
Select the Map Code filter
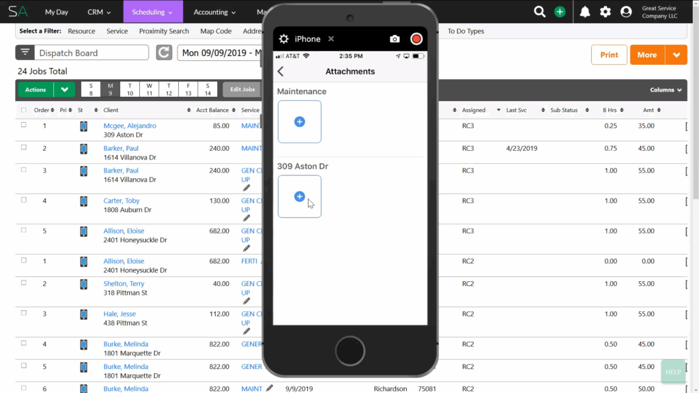(x=216, y=31)
